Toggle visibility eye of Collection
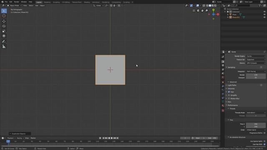The image size is (267, 150). click(264, 12)
